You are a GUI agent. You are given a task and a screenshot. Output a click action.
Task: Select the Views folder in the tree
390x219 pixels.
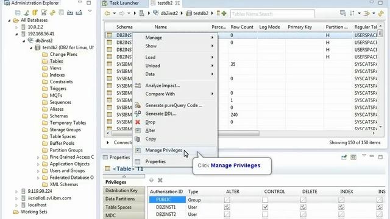(55, 68)
